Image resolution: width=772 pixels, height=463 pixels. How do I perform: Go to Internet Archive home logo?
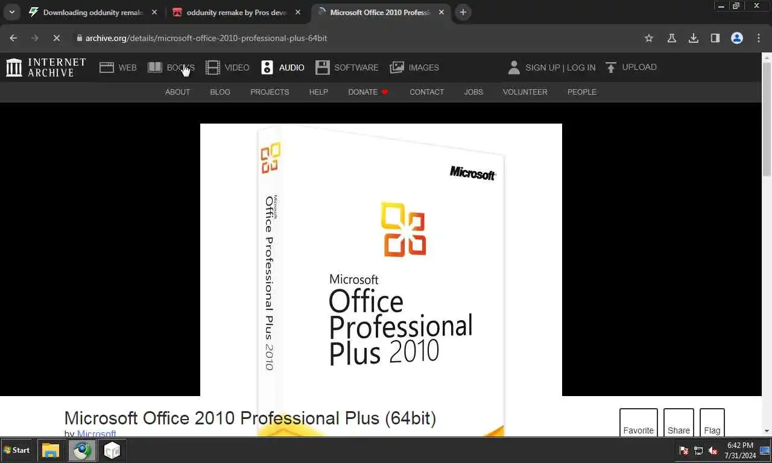(x=46, y=68)
